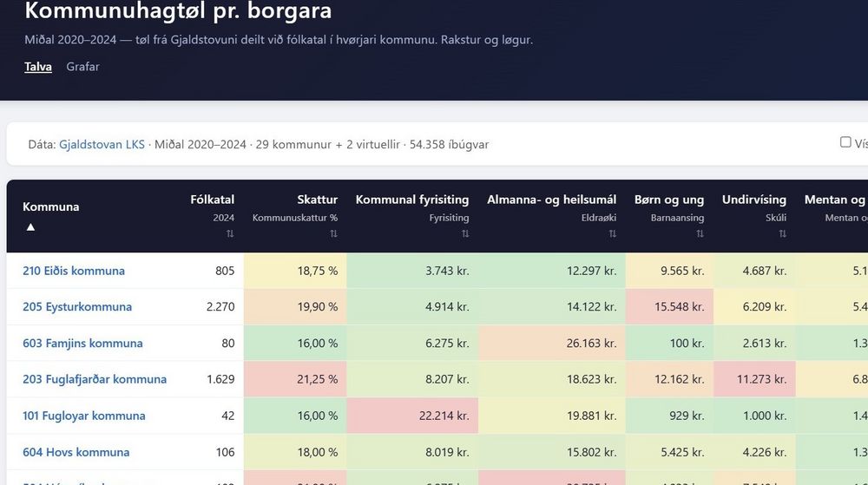Go to 603 Famjins kommuna page
Screen dimensions: 868x485
point(82,343)
